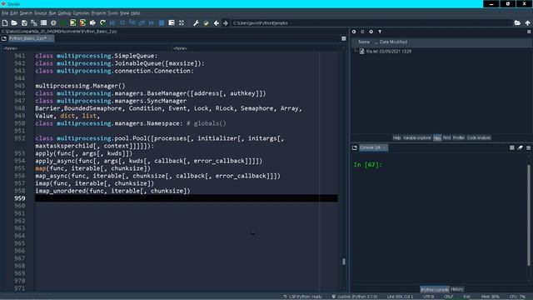Switch to the Find pane tab
533x300 pixels.
click(446, 137)
